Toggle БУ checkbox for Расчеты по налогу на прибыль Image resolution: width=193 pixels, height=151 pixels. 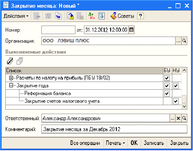click(x=167, y=78)
